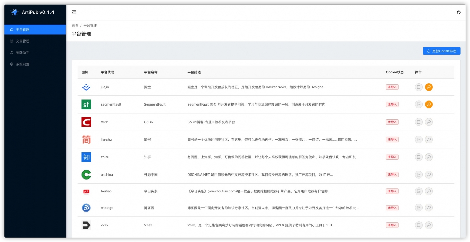Click the magnifier login icon for zhihu row
The height and width of the screenshot is (242, 470).
(429, 157)
